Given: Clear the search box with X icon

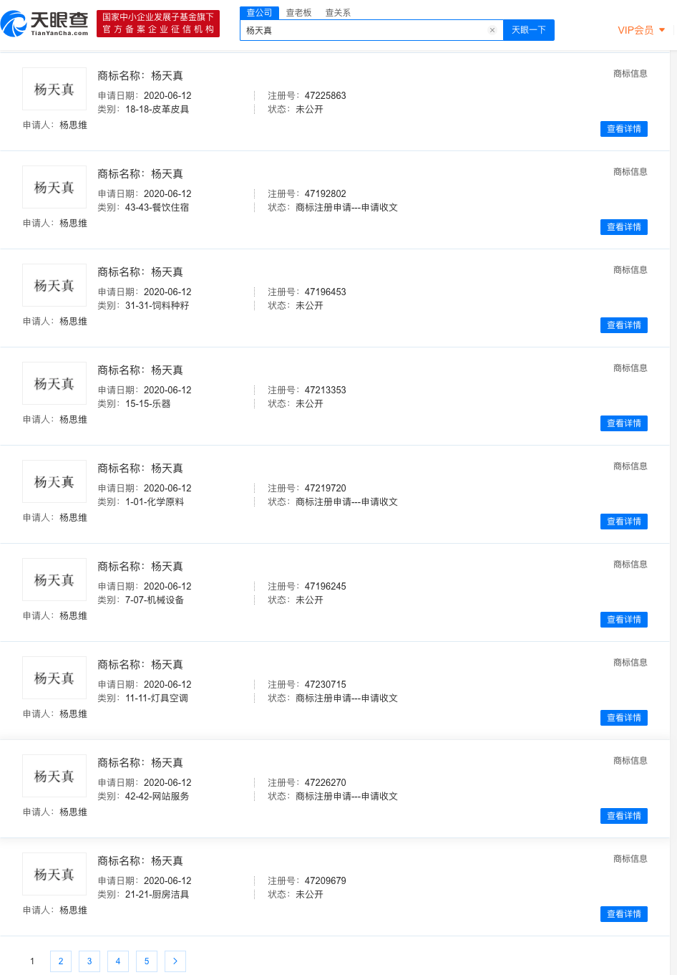Looking at the screenshot, I should point(492,30).
